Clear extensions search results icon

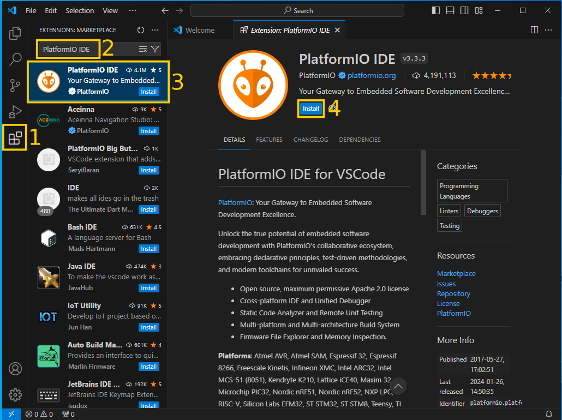click(x=142, y=49)
